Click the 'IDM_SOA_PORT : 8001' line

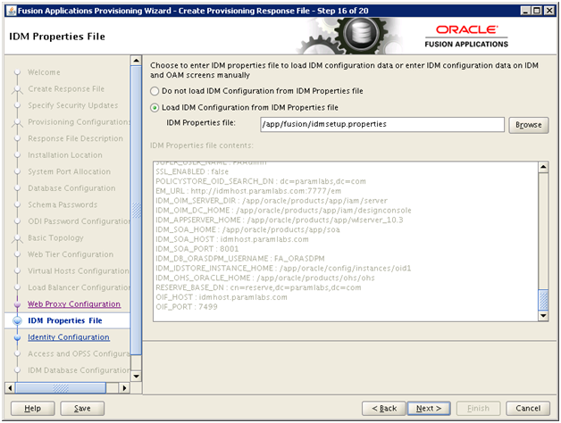coord(197,249)
